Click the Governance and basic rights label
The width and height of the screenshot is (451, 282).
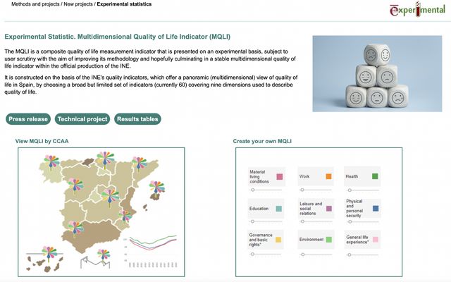[260, 240]
